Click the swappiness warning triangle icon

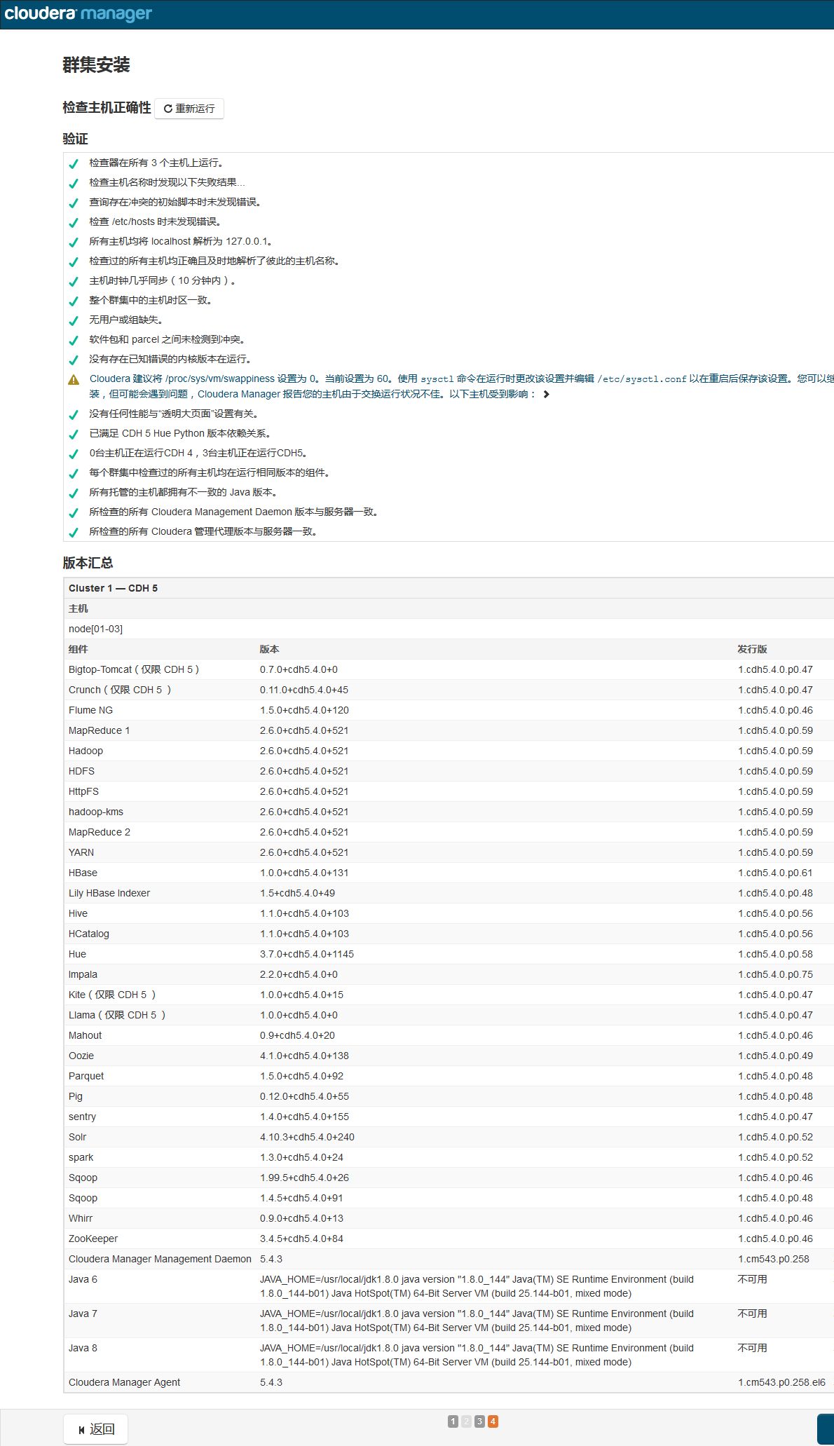pos(74,380)
